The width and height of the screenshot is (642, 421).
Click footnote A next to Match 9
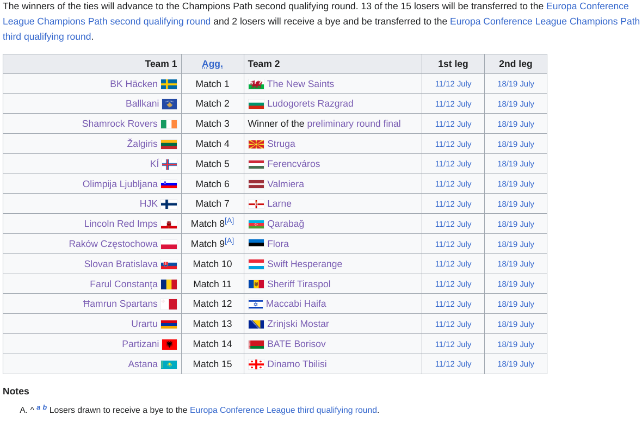click(x=229, y=241)
